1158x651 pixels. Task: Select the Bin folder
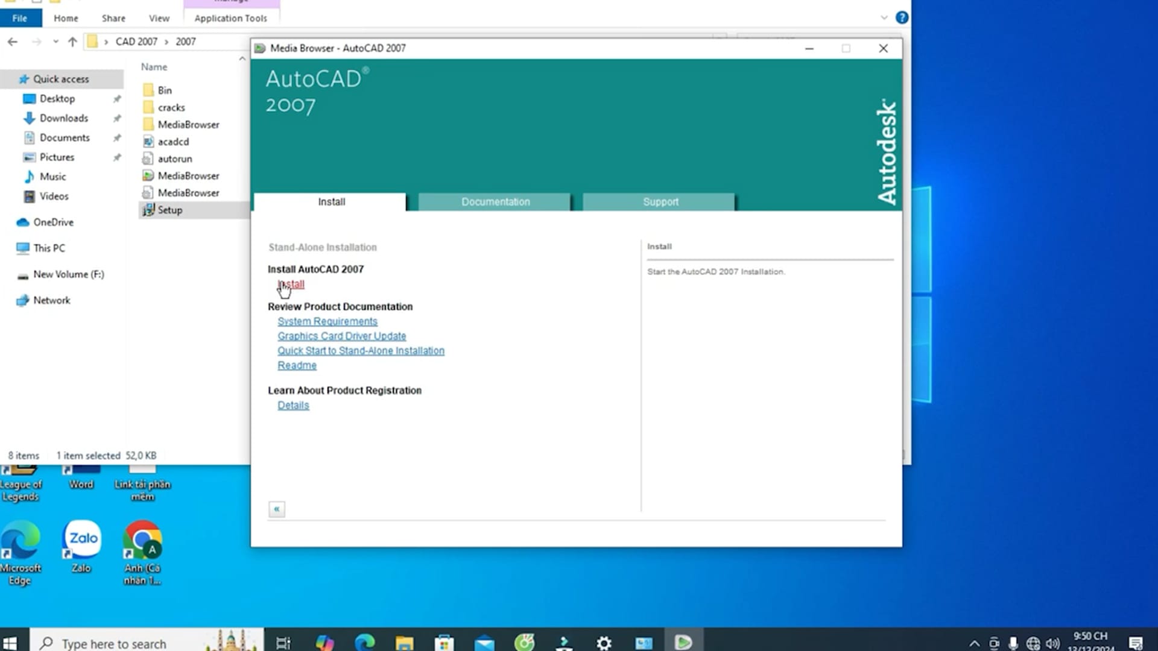coord(165,90)
